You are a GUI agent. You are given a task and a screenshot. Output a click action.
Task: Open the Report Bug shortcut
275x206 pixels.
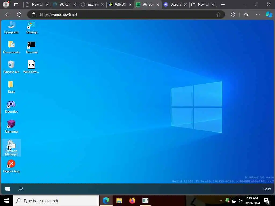11,166
